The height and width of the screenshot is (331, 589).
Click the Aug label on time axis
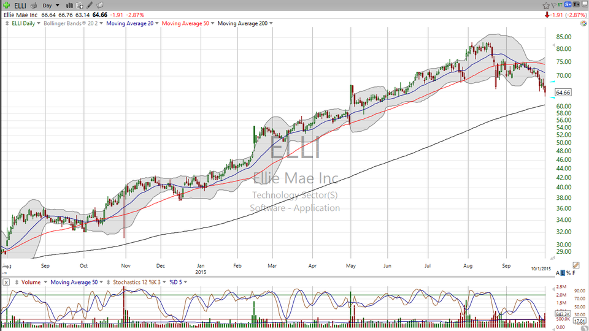[468, 265]
